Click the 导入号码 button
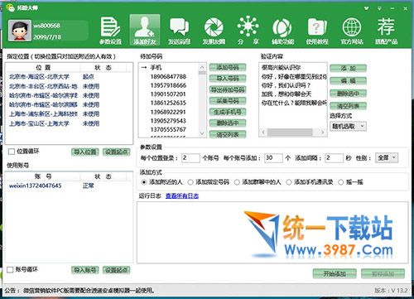414x299 pixels. pos(228,79)
